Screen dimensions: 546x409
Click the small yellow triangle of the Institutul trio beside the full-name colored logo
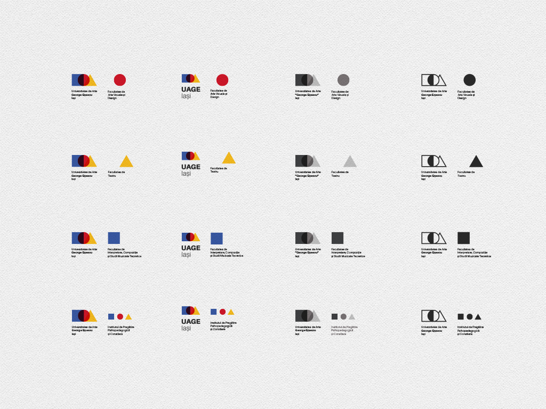pyautogui.click(x=129, y=316)
